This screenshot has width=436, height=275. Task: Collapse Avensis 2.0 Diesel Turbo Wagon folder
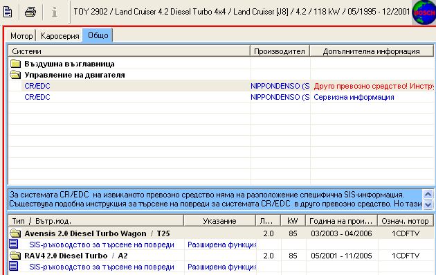(15, 233)
